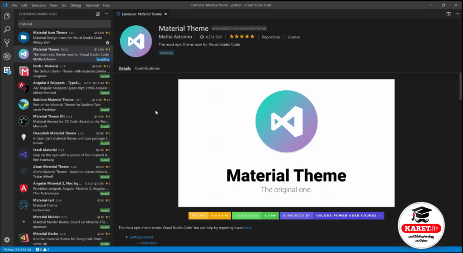Open the File menu
The width and height of the screenshot is (463, 253).
(14, 5)
